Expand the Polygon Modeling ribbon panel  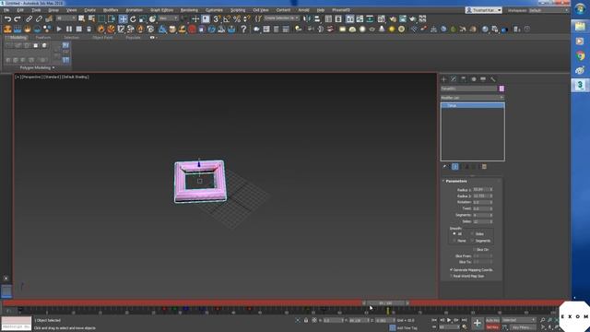37,67
